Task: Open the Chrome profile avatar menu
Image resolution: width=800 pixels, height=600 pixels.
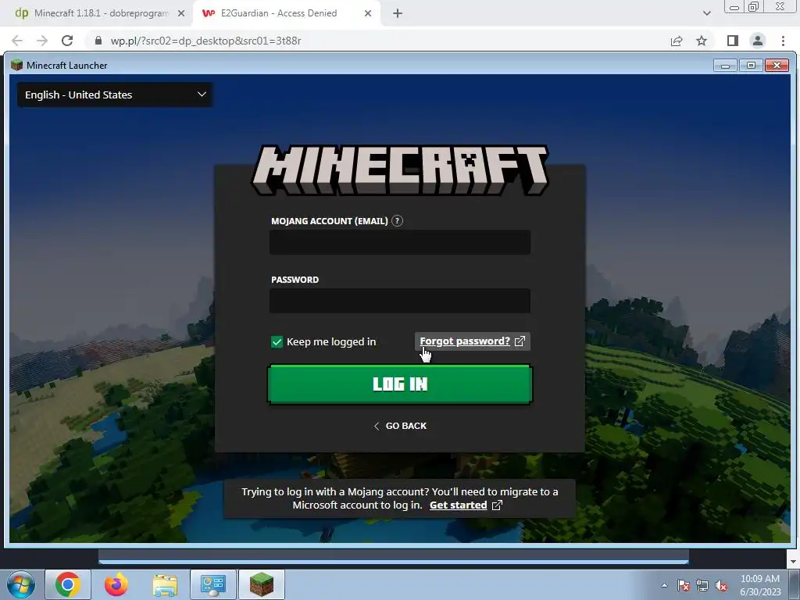Action: coord(758,41)
